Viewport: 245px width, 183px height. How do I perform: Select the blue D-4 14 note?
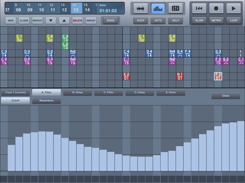coord(149,53)
